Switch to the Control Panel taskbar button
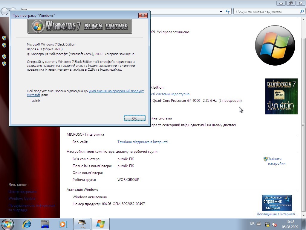306x230 pixels. coord(82,224)
